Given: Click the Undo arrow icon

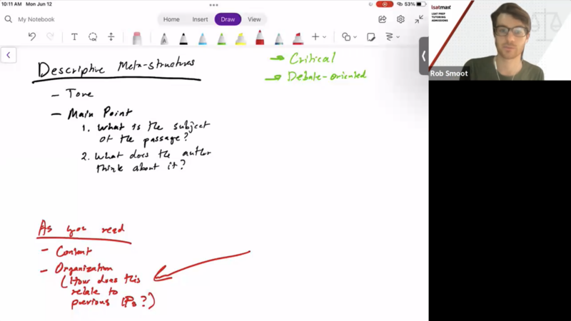Looking at the screenshot, I should click(x=32, y=37).
